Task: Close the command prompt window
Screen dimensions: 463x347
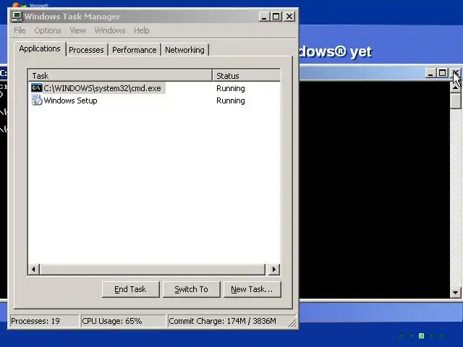Action: (456, 73)
